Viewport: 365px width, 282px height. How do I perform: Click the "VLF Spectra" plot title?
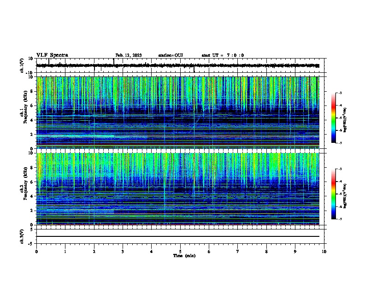pos(52,55)
